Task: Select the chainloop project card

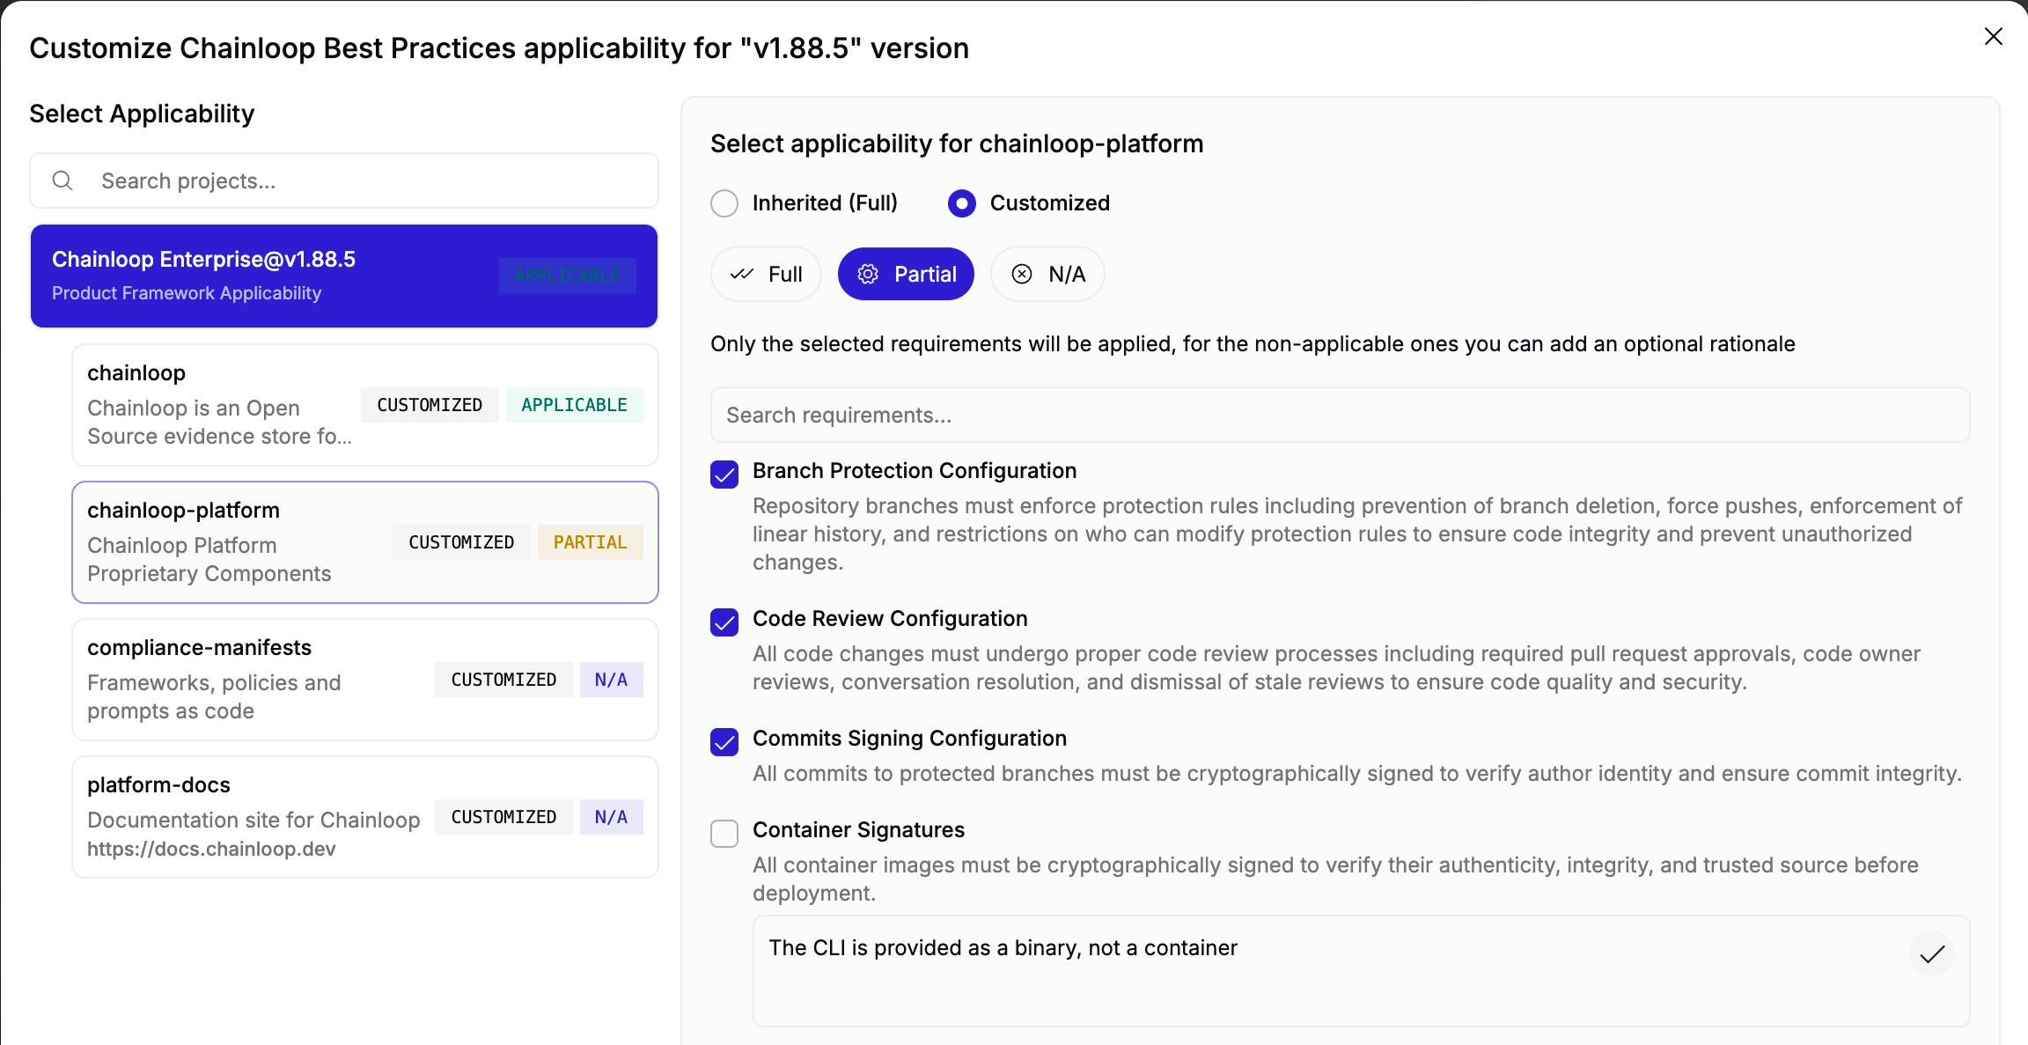Action: click(x=365, y=405)
